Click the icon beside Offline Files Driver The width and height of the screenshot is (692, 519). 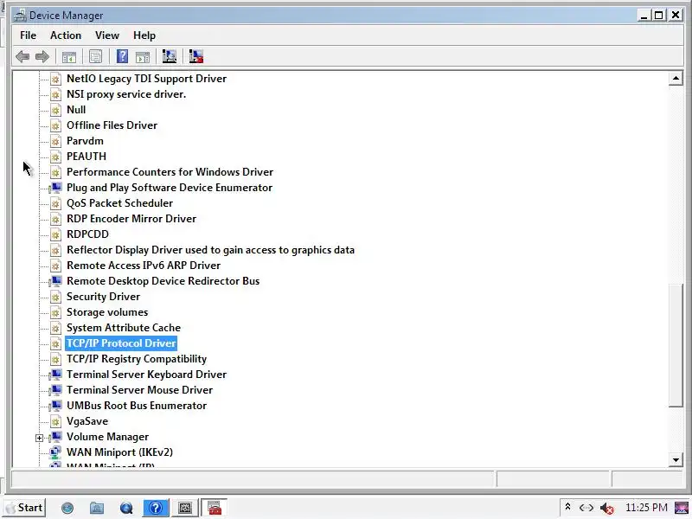pos(55,125)
